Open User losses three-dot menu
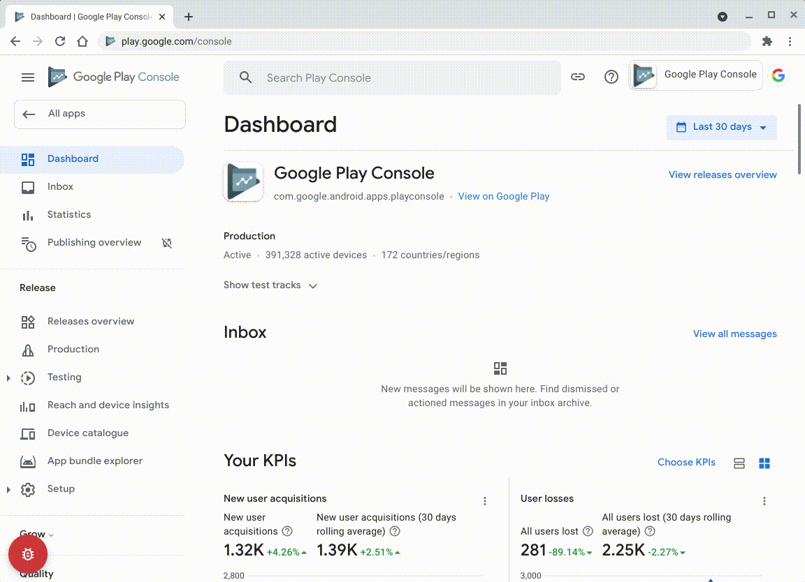Image resolution: width=805 pixels, height=582 pixels. [x=764, y=501]
